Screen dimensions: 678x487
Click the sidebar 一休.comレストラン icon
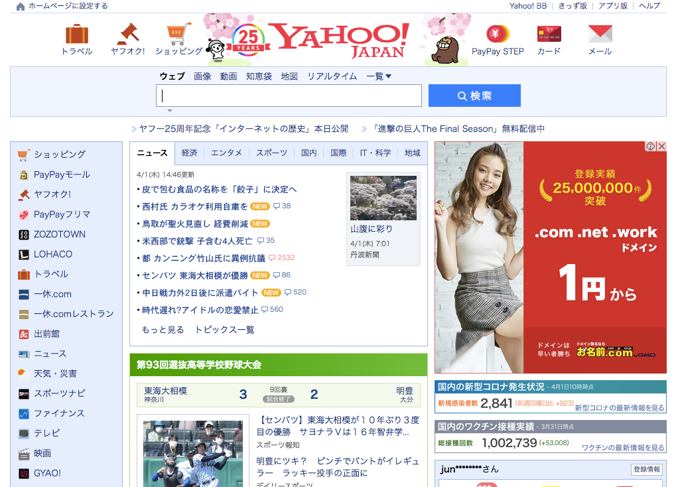pyautogui.click(x=23, y=314)
